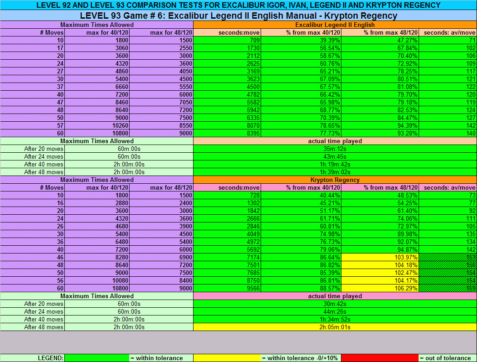Select the cell showing 7174
This screenshot has height=362, width=477.
click(227, 258)
